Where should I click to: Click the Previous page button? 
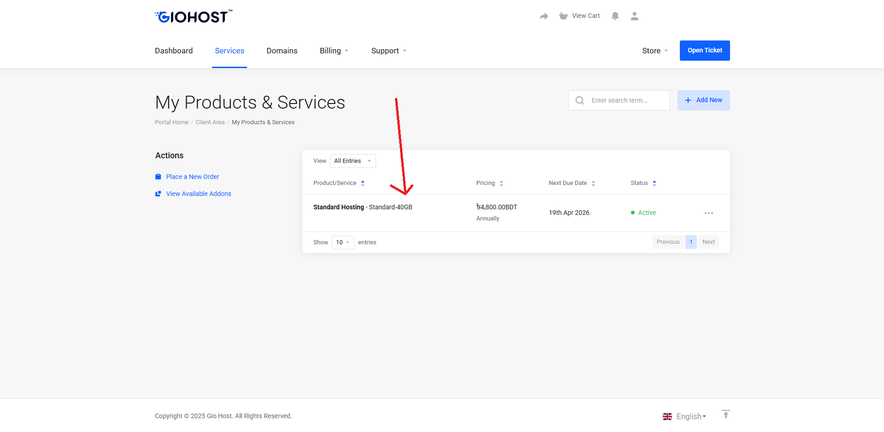668,242
